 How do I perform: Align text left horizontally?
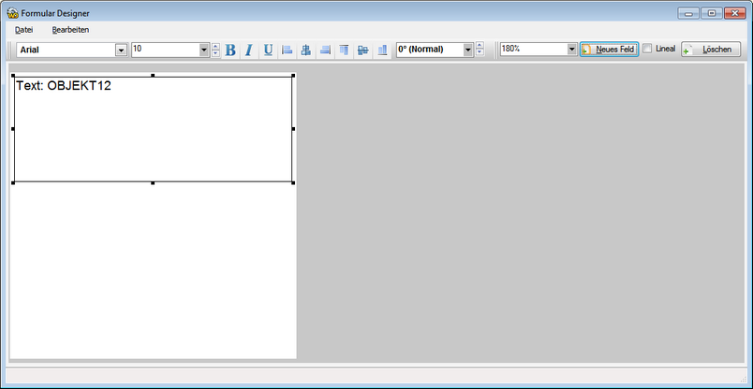(x=287, y=50)
